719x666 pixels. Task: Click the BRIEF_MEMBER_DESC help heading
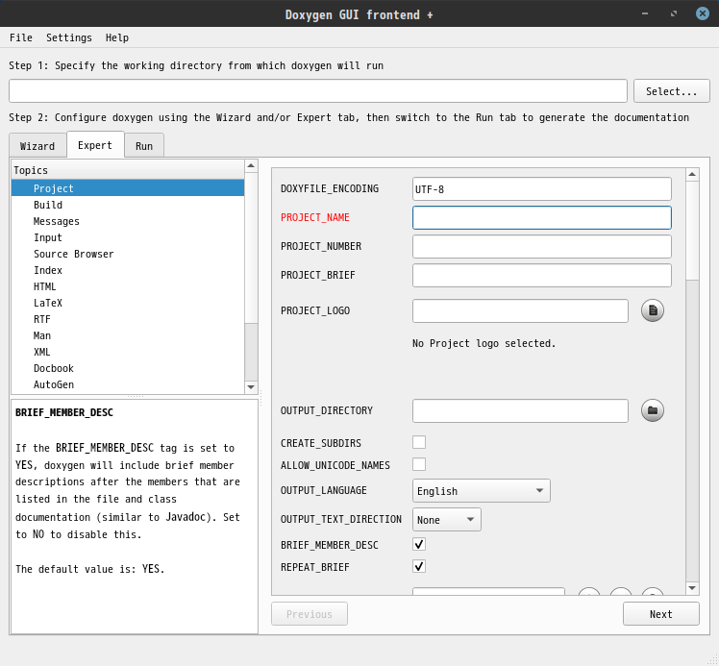pos(64,412)
